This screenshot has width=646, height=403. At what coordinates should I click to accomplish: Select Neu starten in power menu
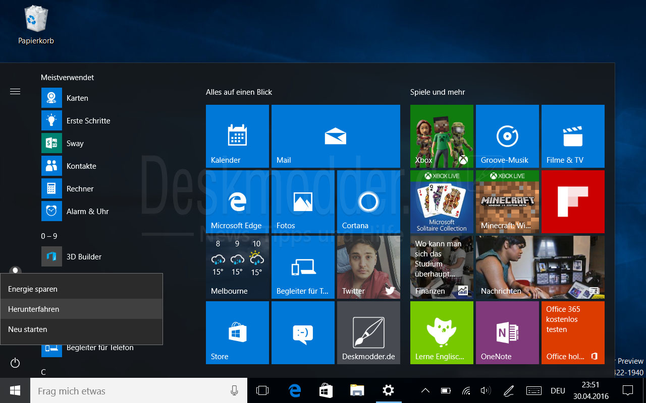(x=81, y=329)
